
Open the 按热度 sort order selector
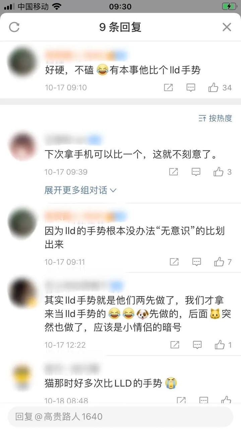coord(215,118)
